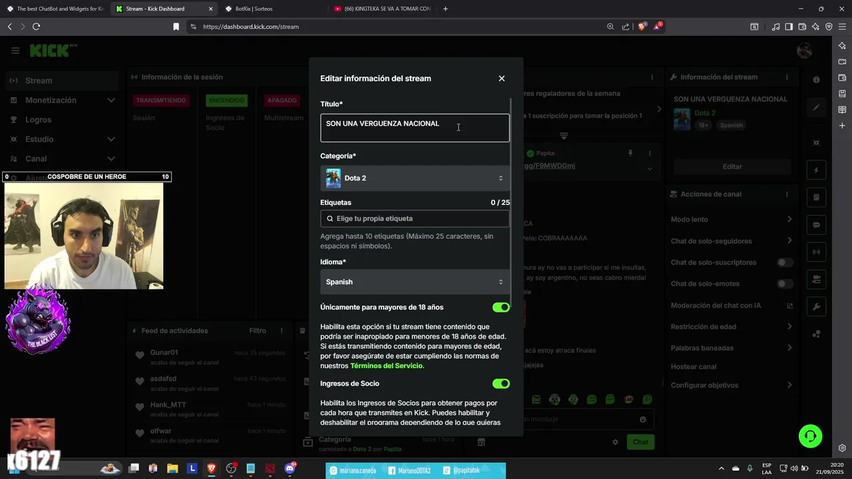
Task: Expand the Canal sidebar section
Action: click(x=61, y=159)
